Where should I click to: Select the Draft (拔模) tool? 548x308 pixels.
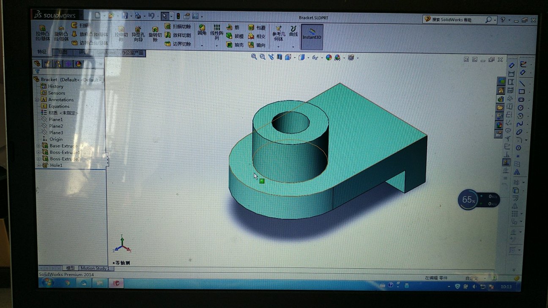click(235, 36)
